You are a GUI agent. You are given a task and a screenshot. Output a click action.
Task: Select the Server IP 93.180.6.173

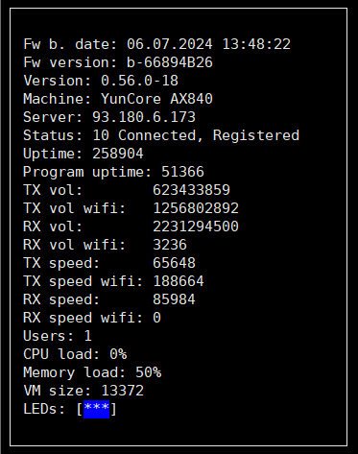pyautogui.click(x=144, y=117)
